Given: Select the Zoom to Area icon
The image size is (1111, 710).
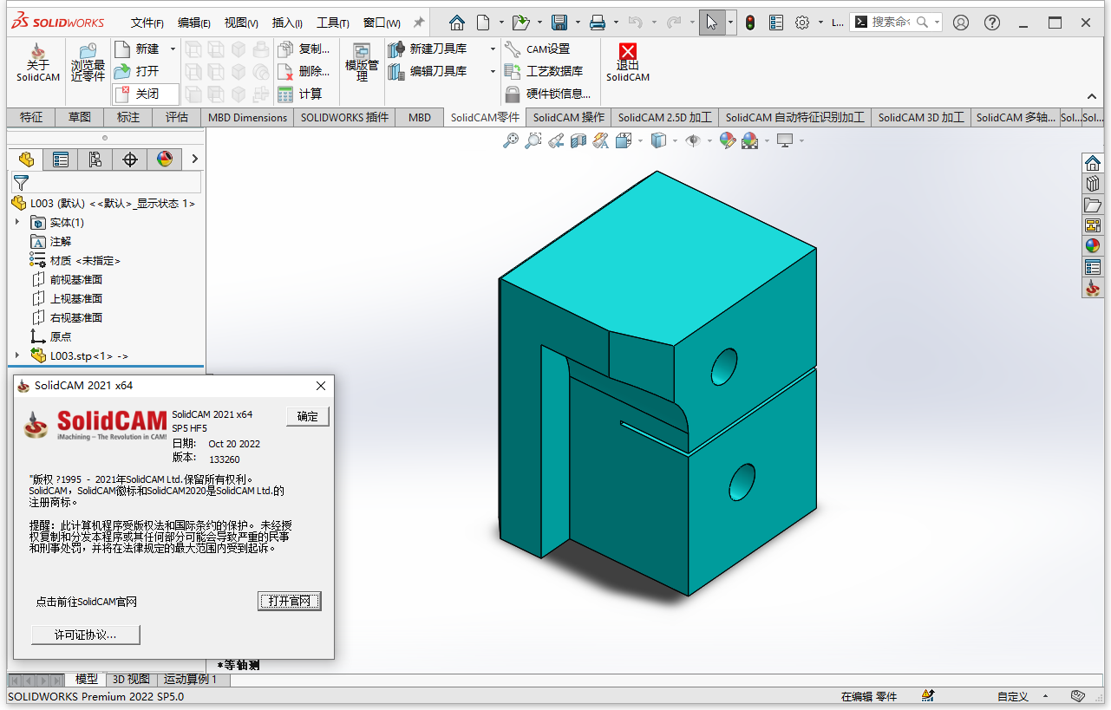Looking at the screenshot, I should coord(533,140).
